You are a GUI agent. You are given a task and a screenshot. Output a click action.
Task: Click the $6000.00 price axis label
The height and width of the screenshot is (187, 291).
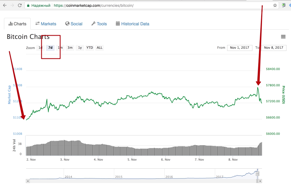pos(273,134)
